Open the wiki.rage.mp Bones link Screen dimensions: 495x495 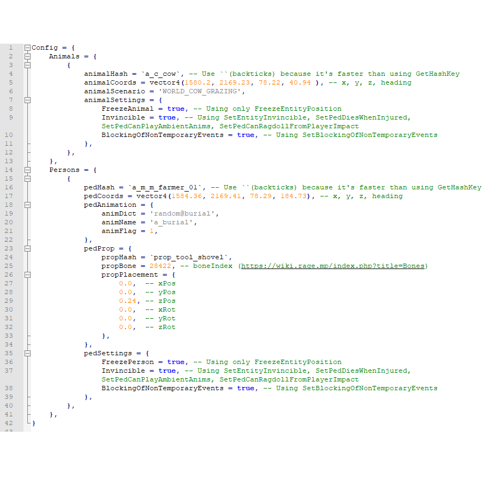[x=333, y=266]
